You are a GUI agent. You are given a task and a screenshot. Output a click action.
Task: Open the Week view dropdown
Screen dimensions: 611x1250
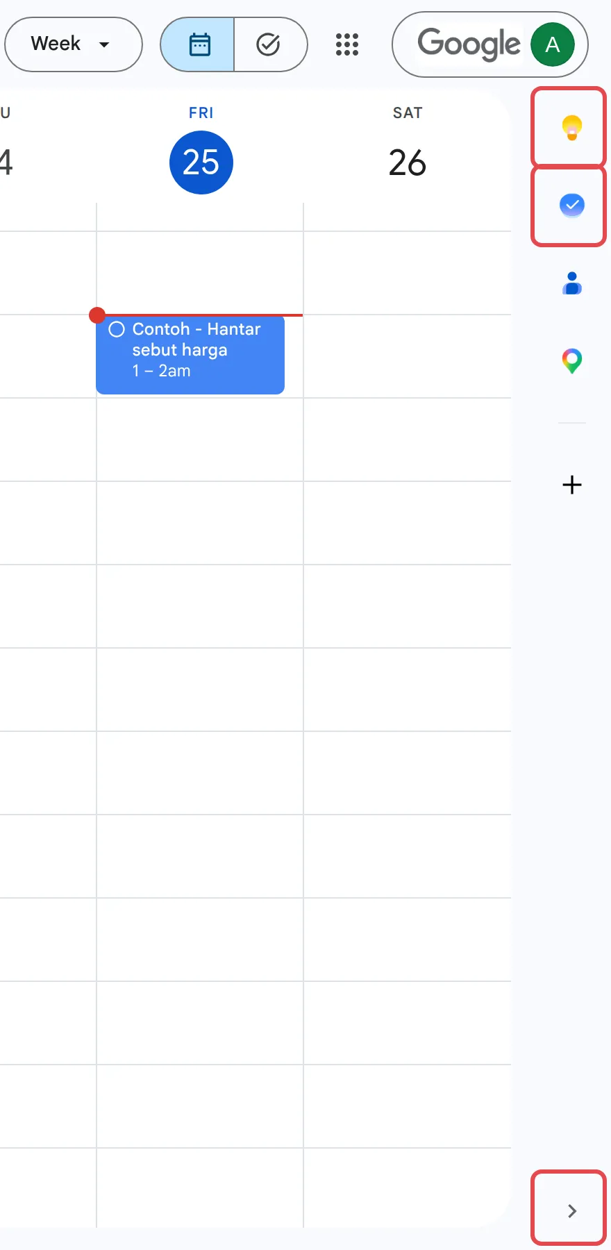pos(73,44)
